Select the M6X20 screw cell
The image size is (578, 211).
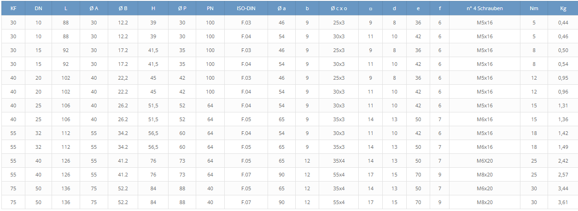pos(485,161)
